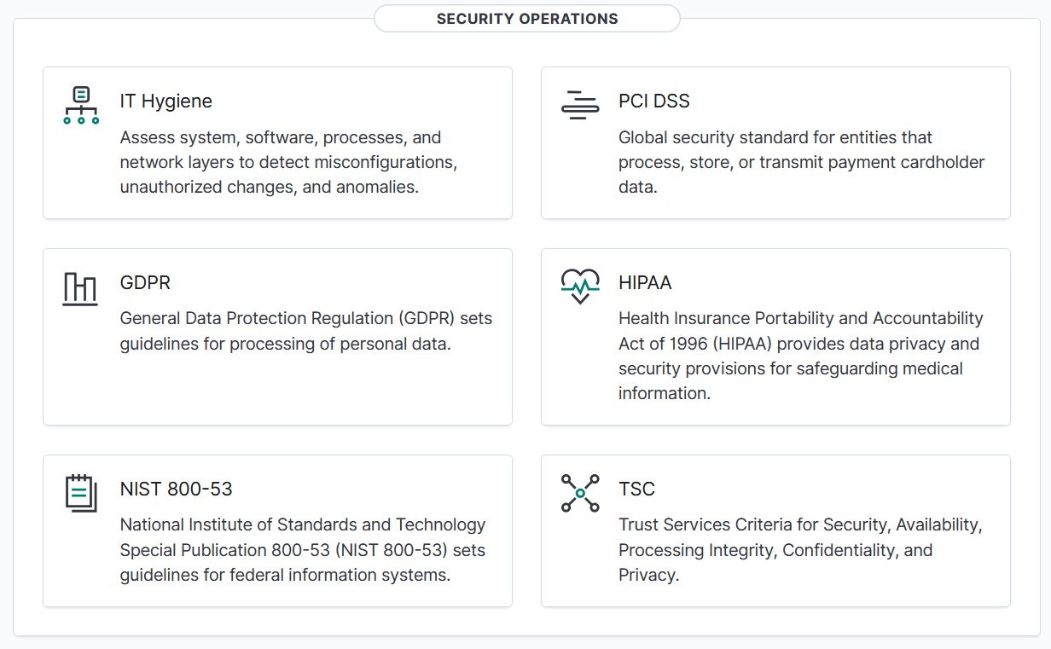Open the TSC trust services card
Image resolution: width=1051 pixels, height=649 pixels.
pos(775,530)
